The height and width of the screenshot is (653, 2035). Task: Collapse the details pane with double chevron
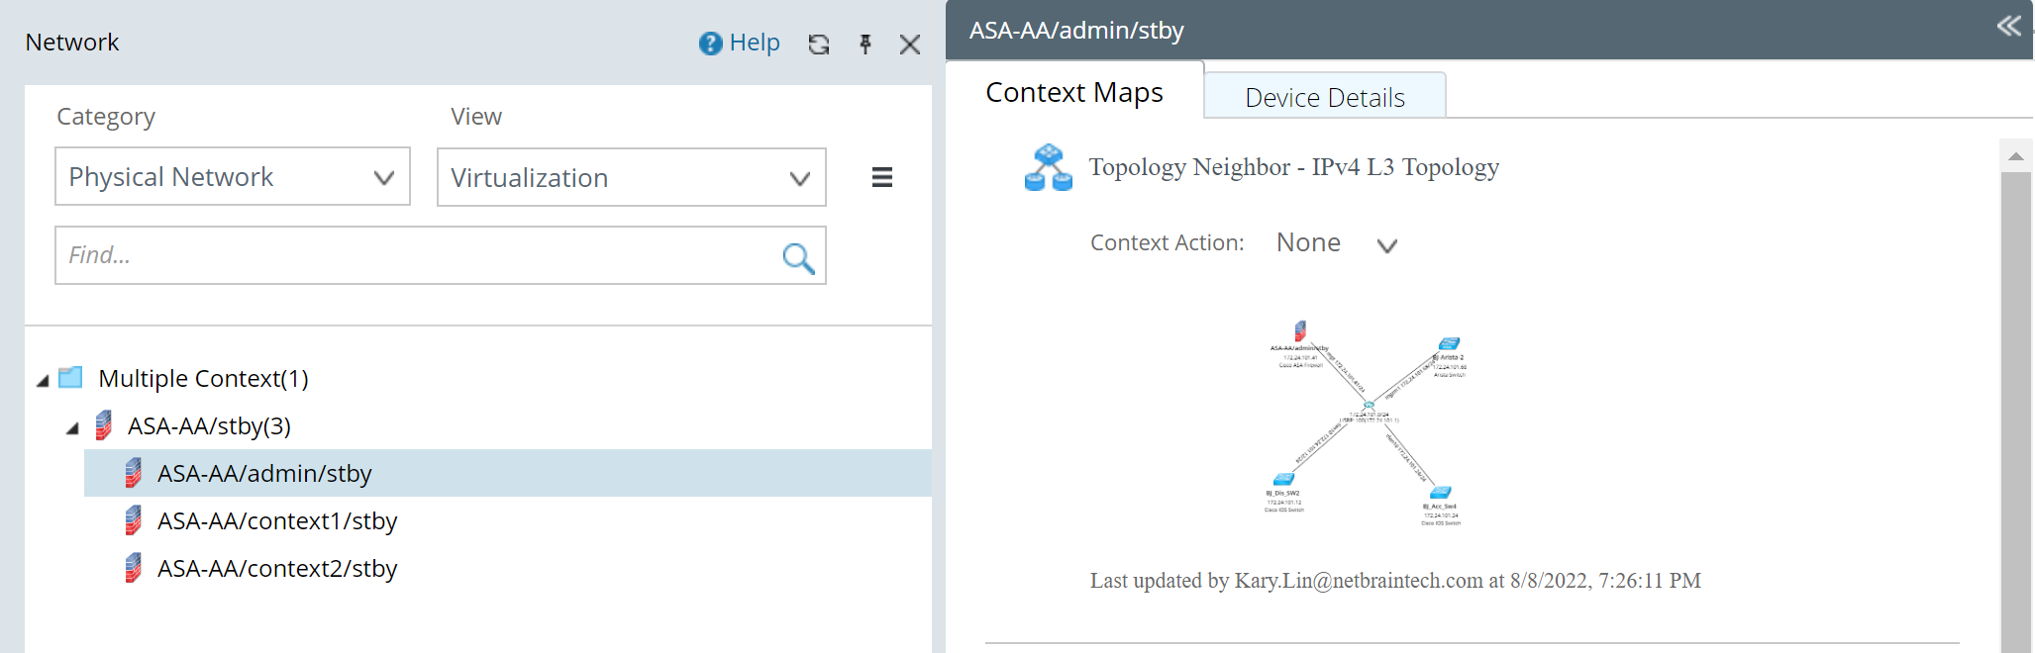[2009, 26]
